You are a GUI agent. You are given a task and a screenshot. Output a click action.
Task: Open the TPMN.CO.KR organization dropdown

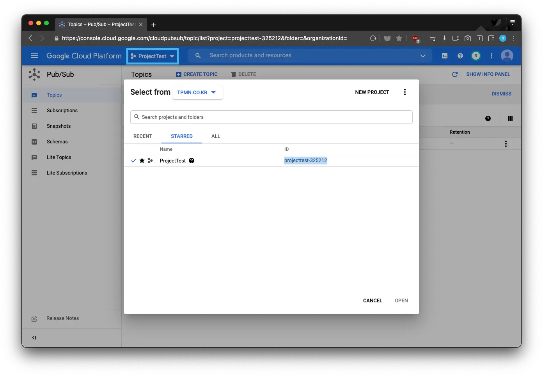(x=197, y=93)
